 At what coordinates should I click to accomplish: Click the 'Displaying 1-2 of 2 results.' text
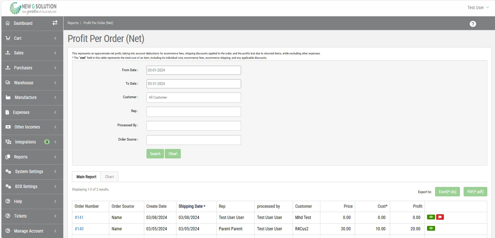[x=91, y=189]
